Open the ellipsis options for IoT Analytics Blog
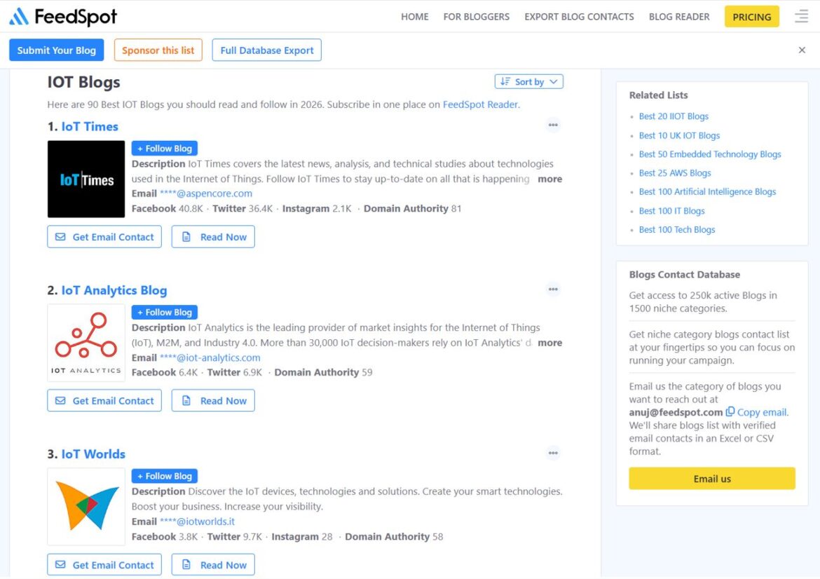The width and height of the screenshot is (820, 579). [x=553, y=289]
